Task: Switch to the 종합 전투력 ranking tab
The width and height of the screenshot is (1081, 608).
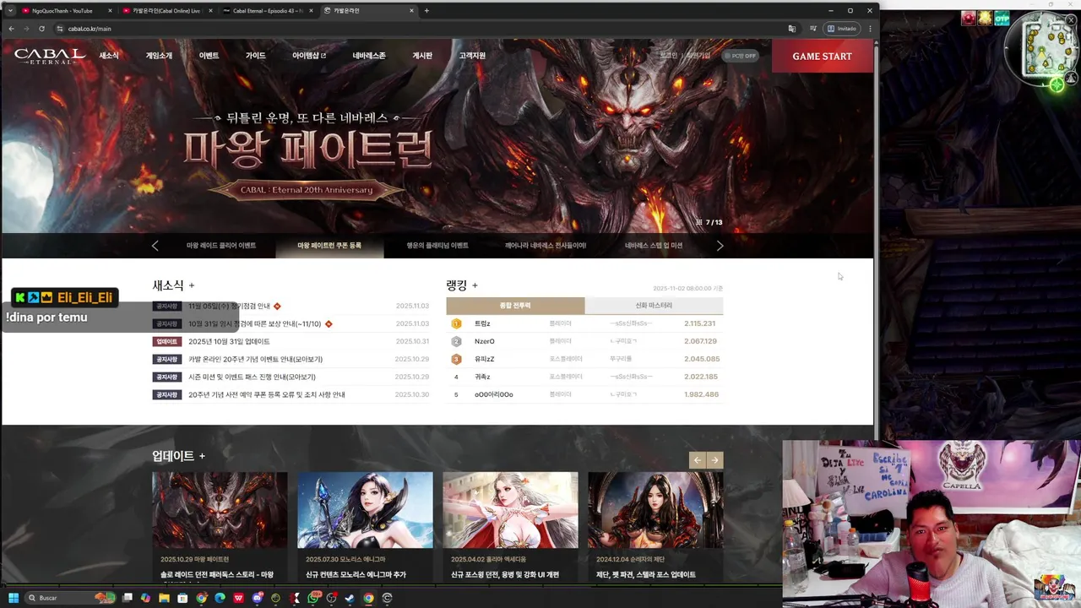Action: tap(515, 305)
